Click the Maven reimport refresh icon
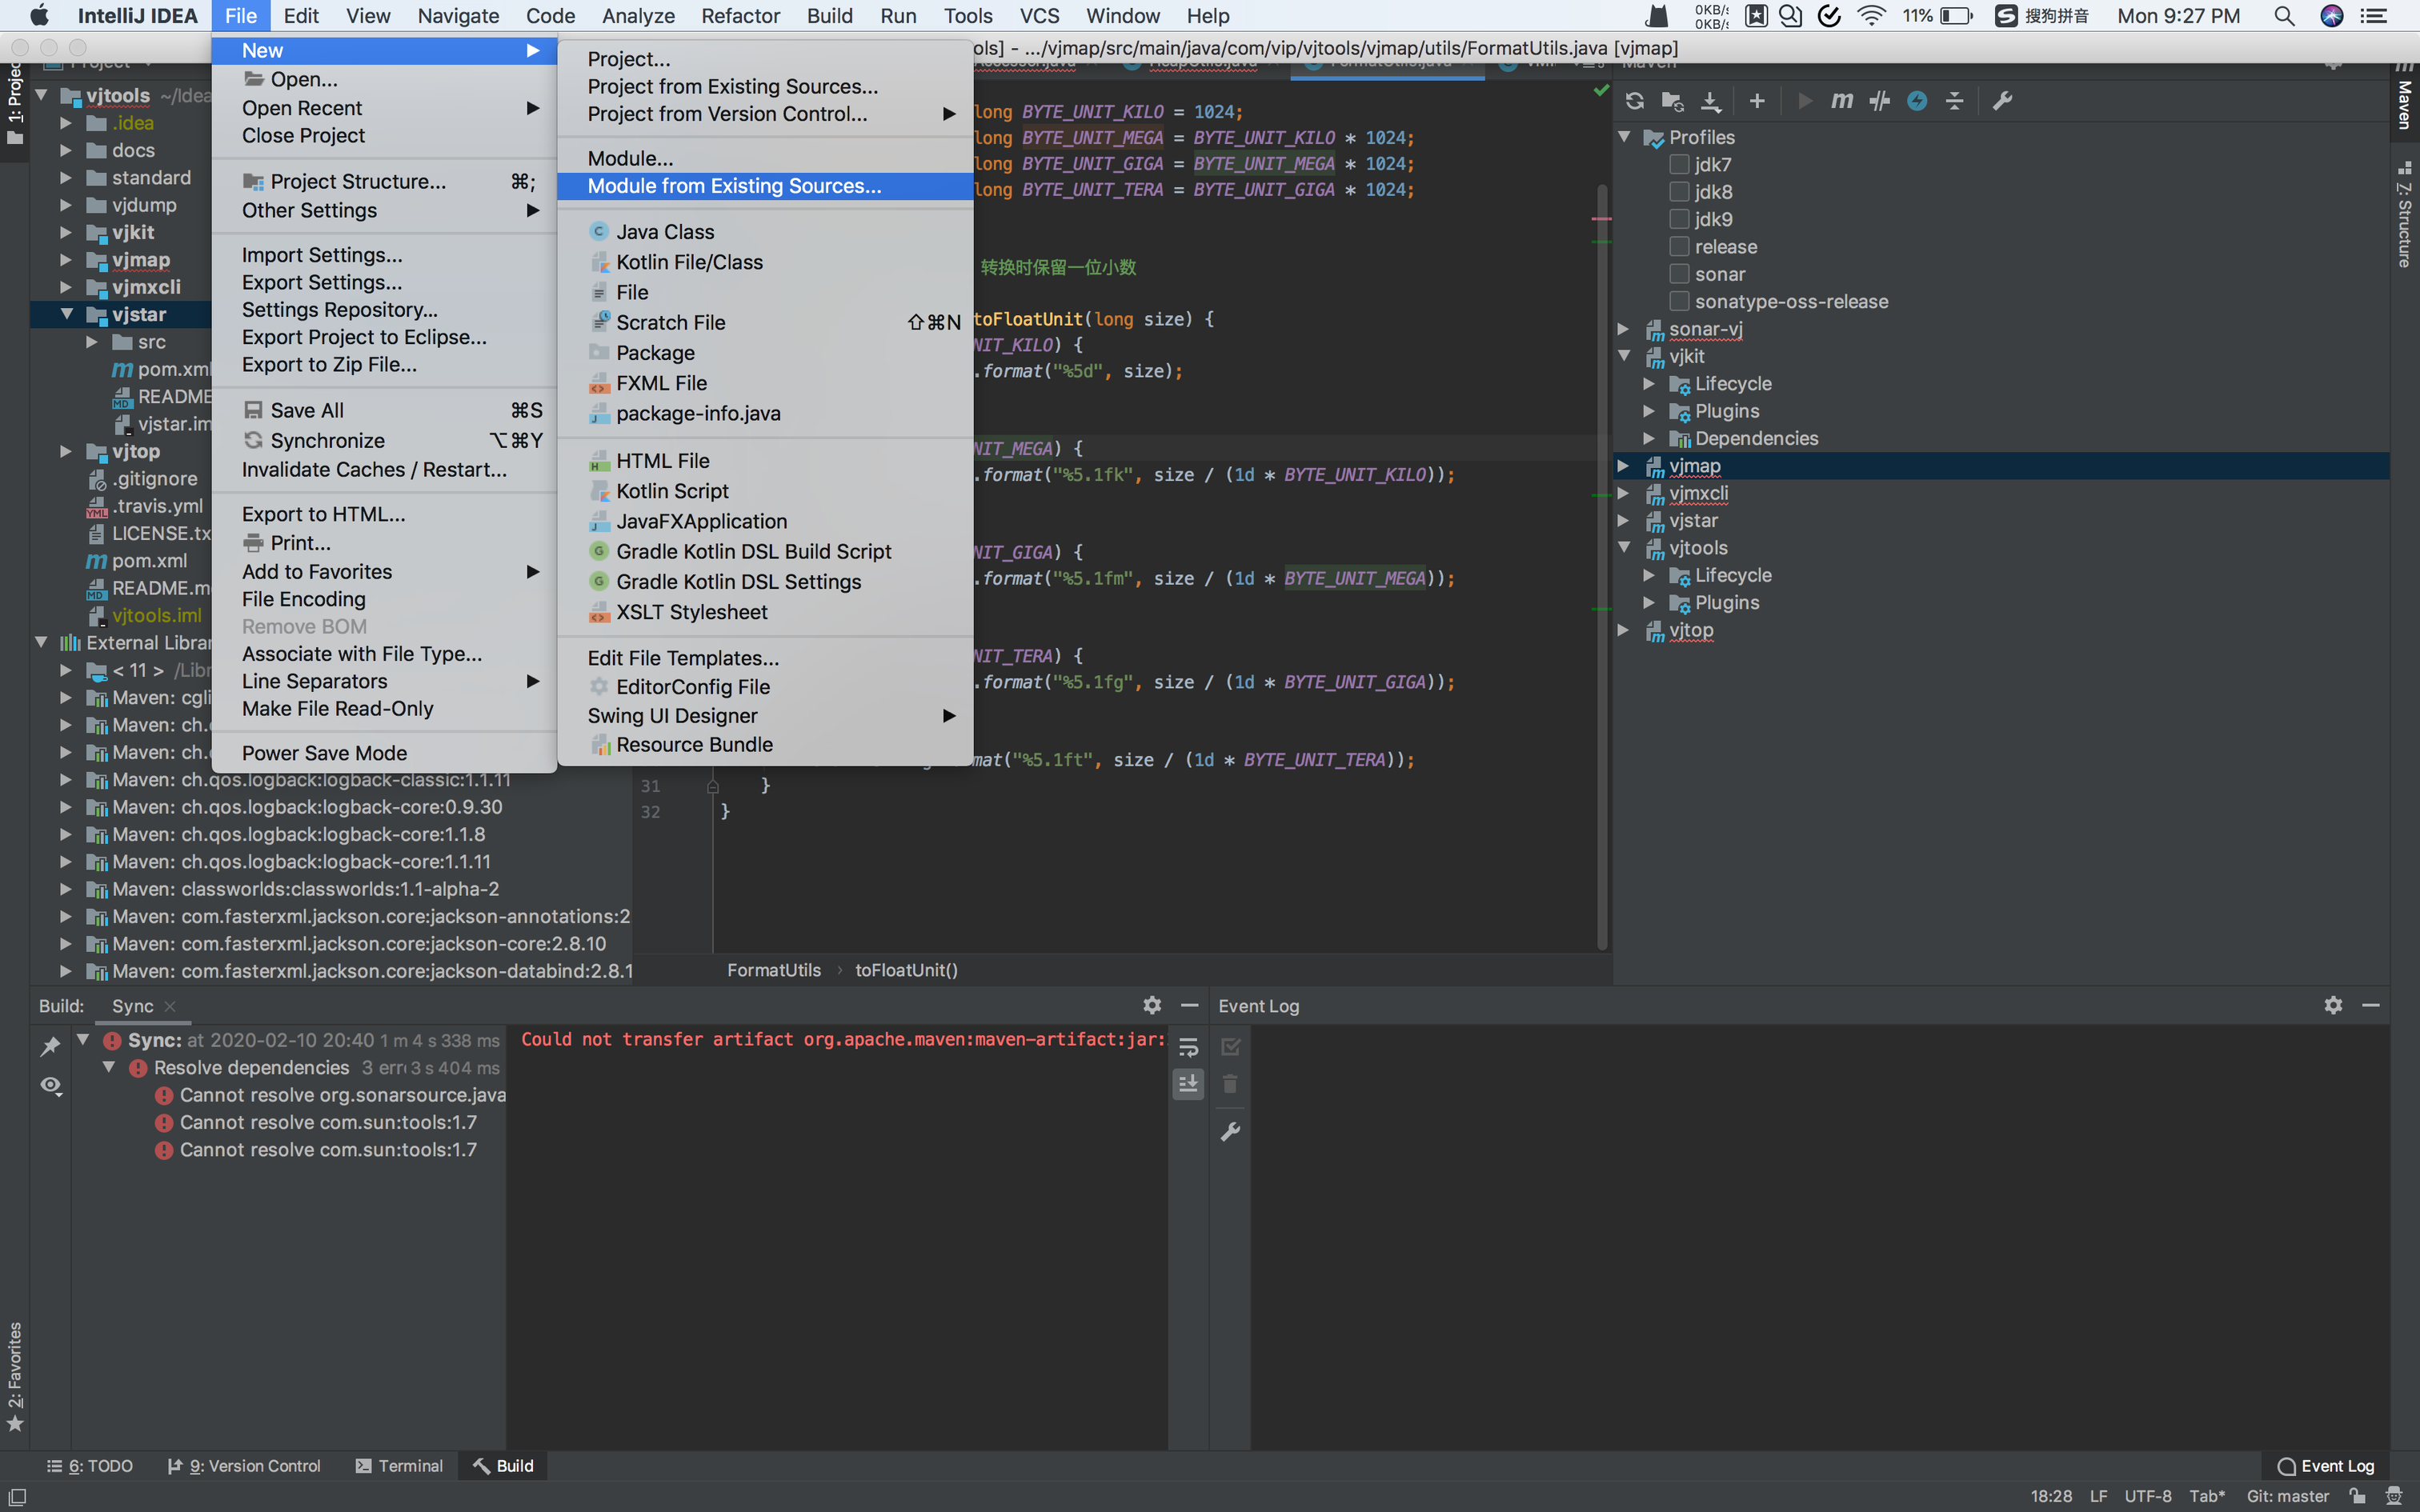Screen dimensions: 2420x1512 tap(1634, 101)
